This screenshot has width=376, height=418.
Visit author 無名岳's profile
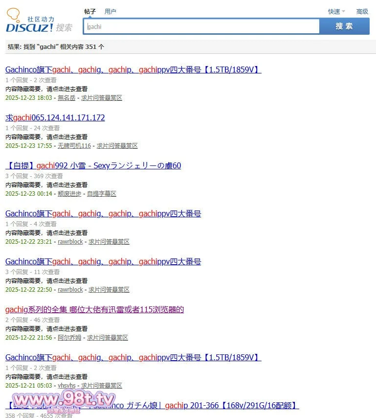coord(66,98)
